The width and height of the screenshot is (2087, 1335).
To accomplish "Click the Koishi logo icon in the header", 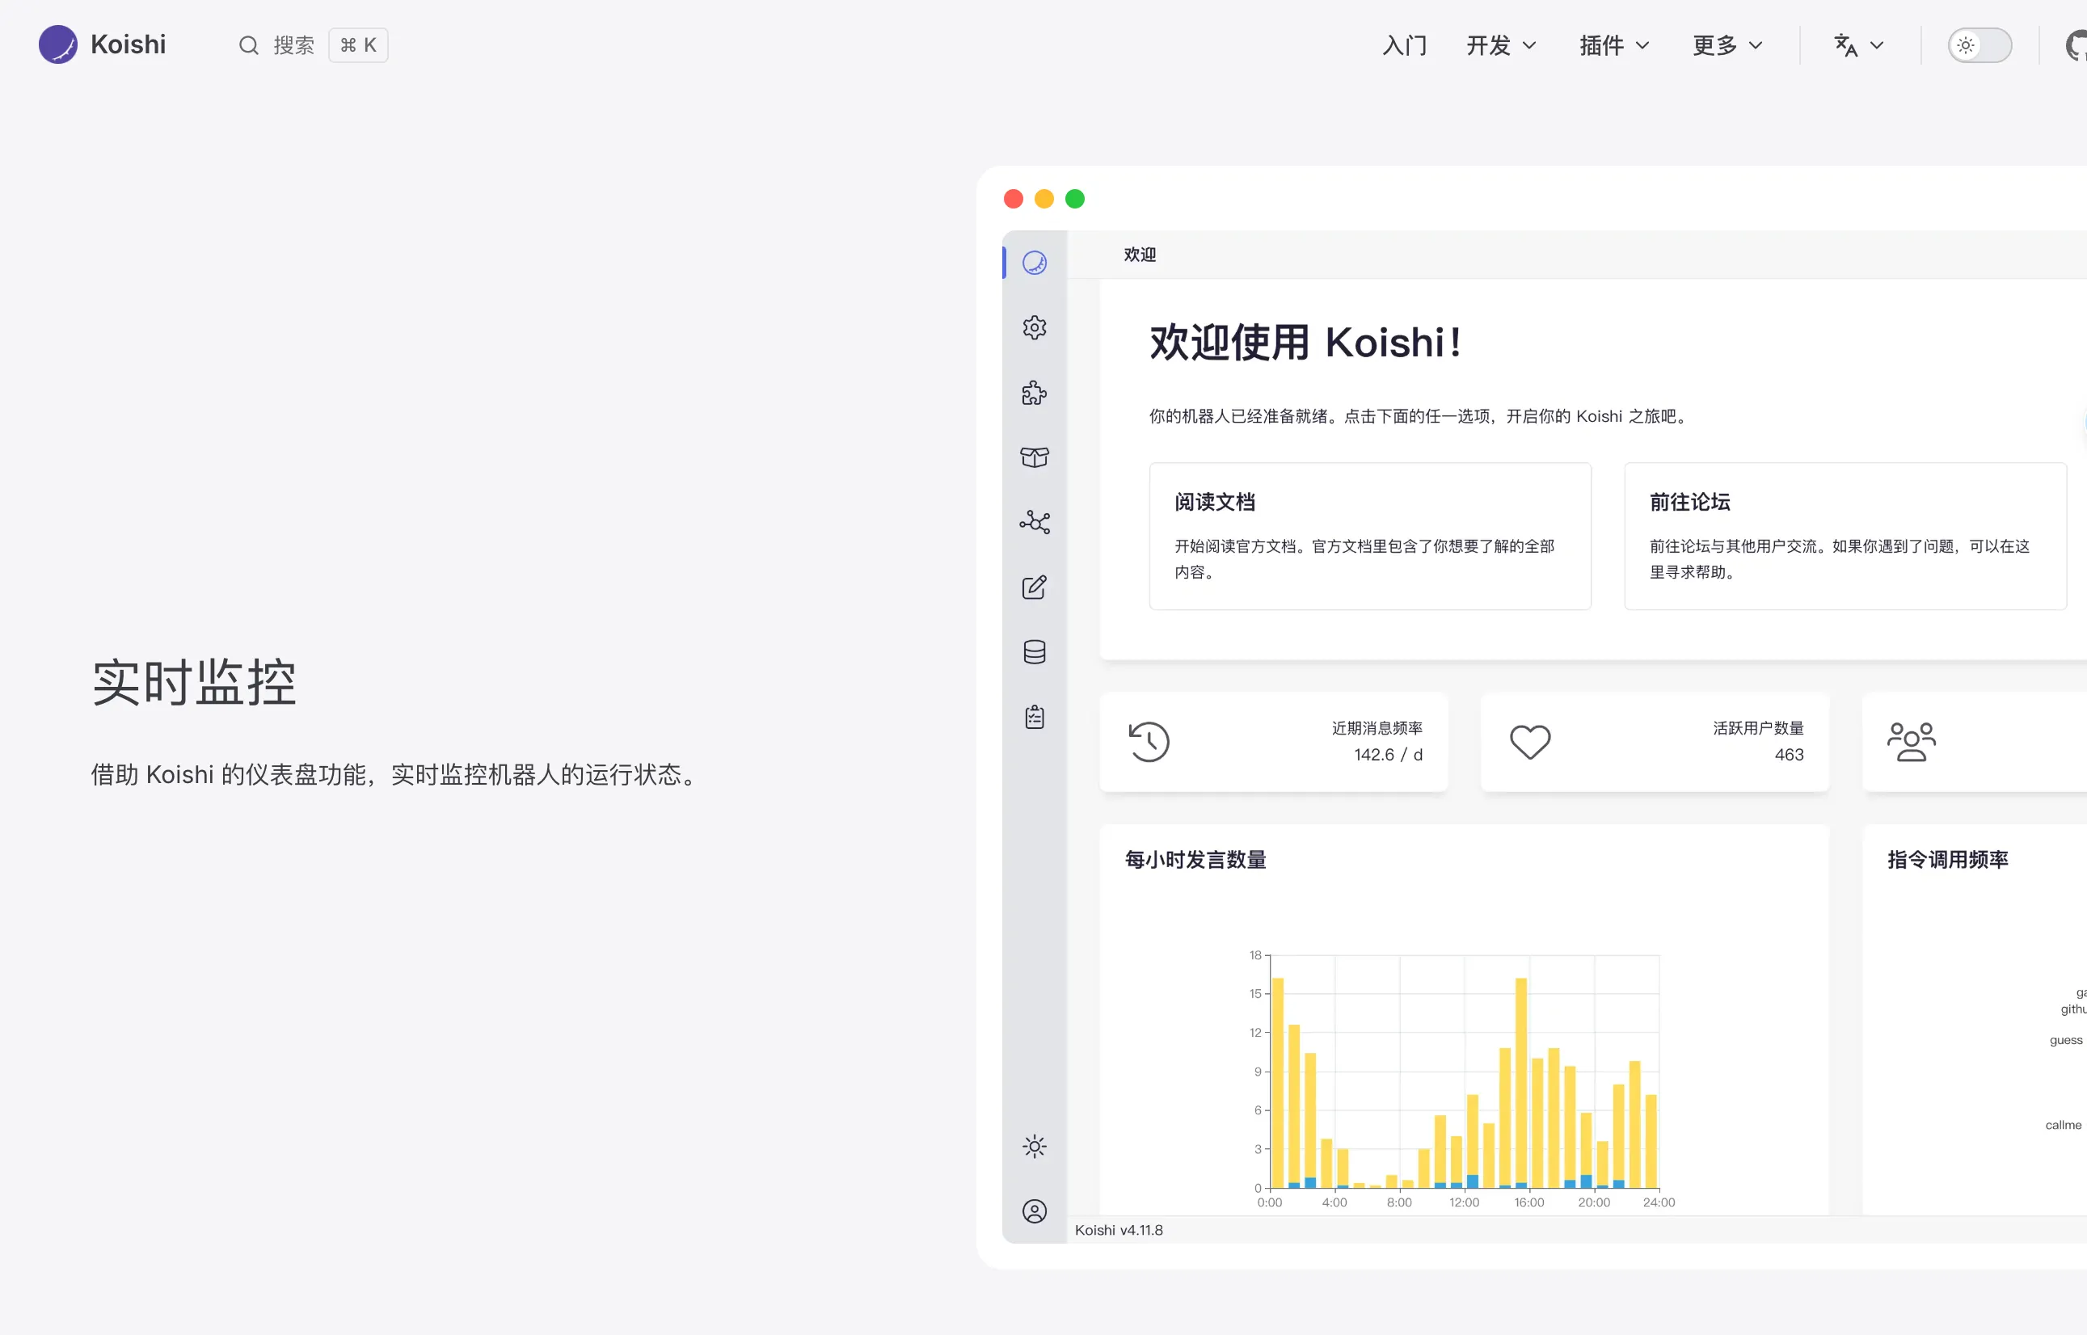I will [x=58, y=44].
